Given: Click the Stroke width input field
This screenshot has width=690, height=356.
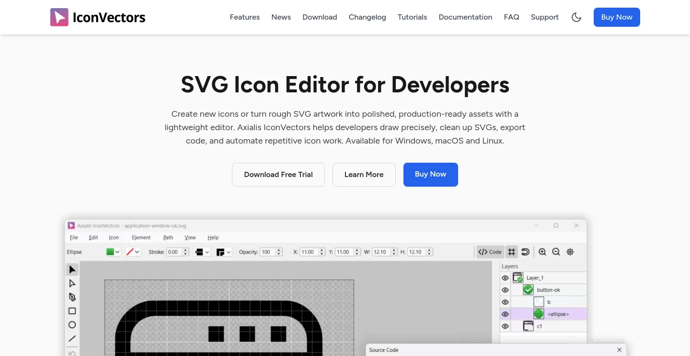Looking at the screenshot, I should 174,252.
